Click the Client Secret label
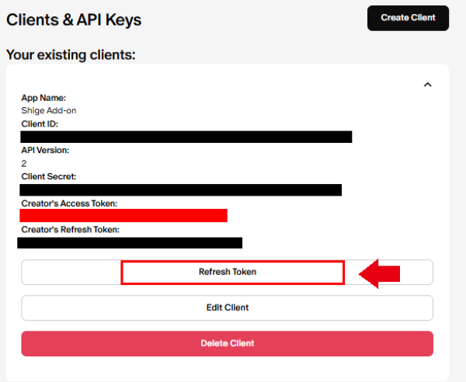The width and height of the screenshot is (466, 382). tap(48, 176)
